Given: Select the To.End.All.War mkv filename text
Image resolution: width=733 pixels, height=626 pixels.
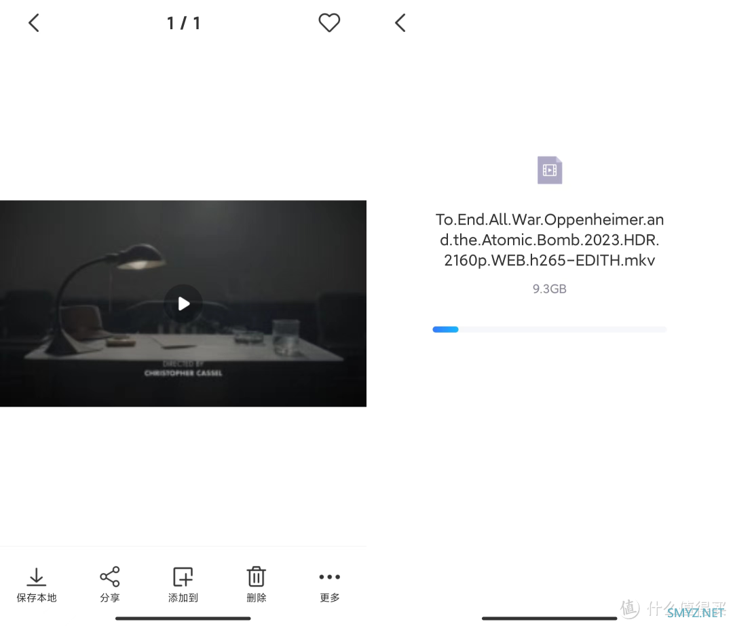Looking at the screenshot, I should [x=550, y=240].
